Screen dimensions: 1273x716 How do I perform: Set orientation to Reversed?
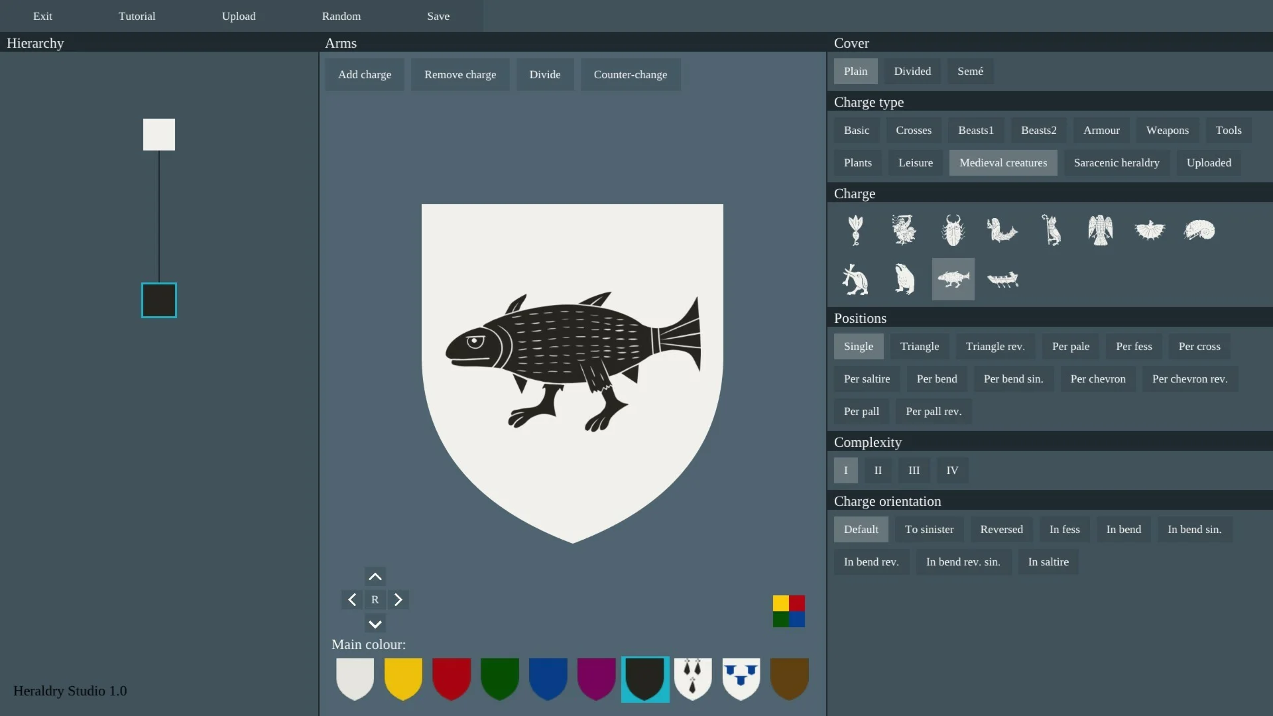pos(1001,529)
